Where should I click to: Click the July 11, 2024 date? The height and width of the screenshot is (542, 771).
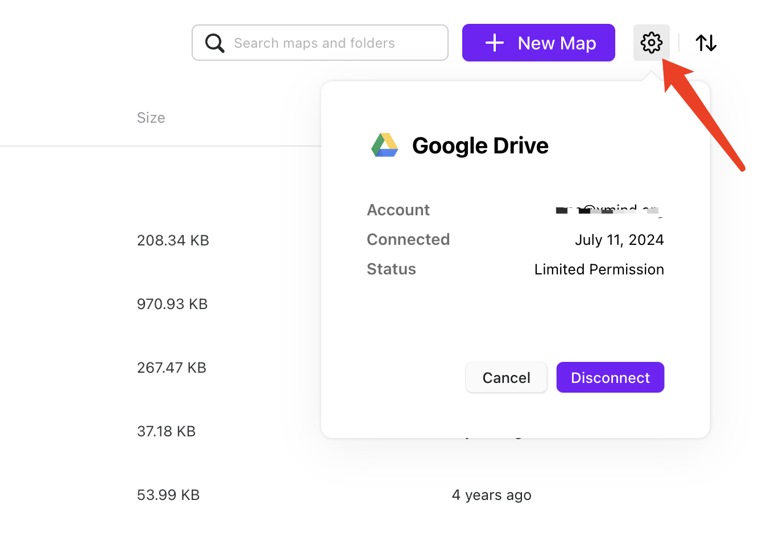619,240
